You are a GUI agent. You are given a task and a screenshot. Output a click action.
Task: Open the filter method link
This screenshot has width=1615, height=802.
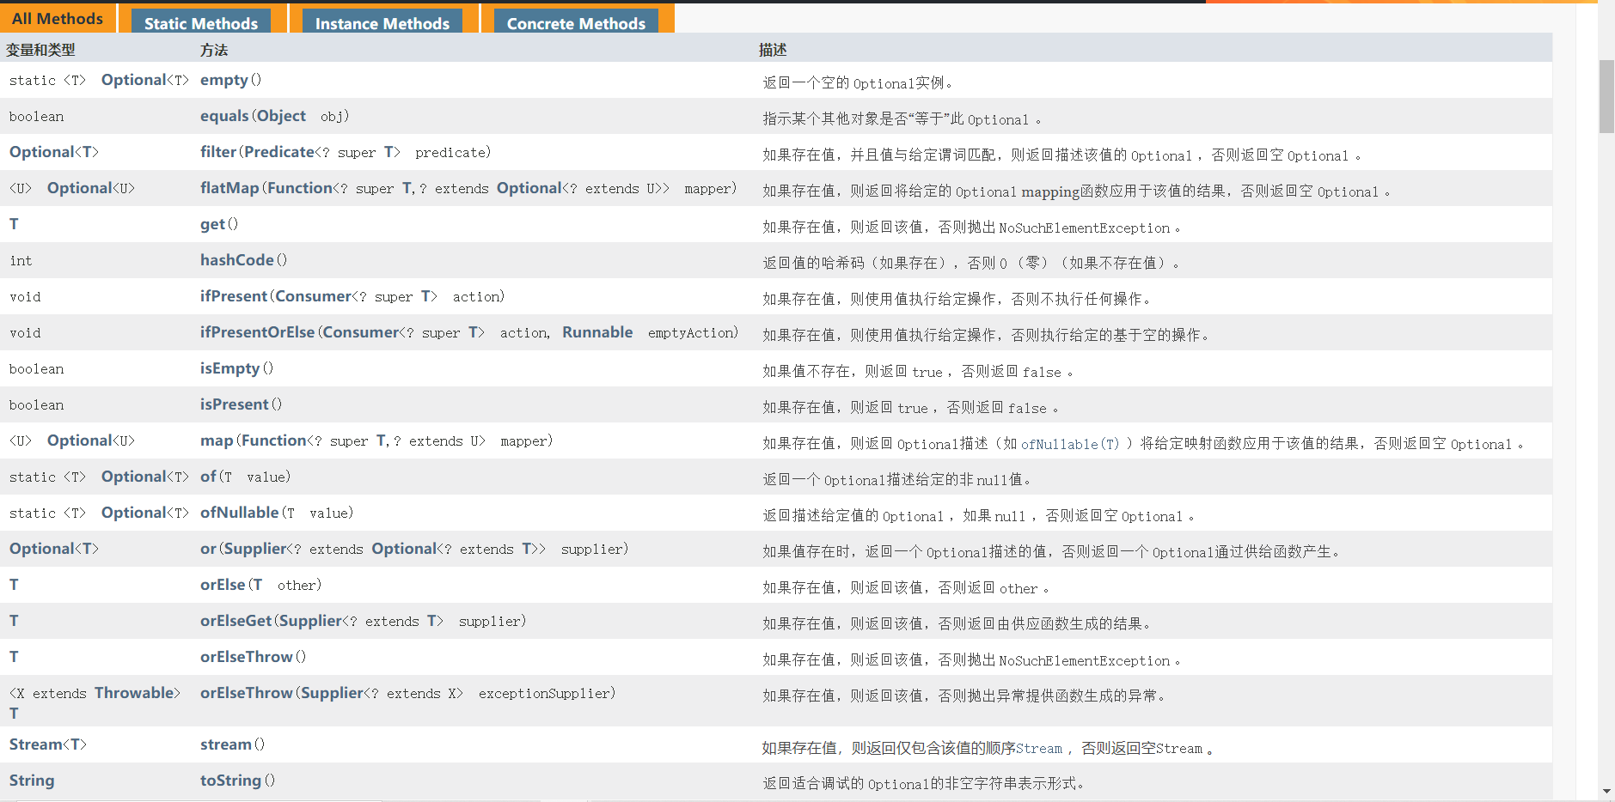[218, 152]
